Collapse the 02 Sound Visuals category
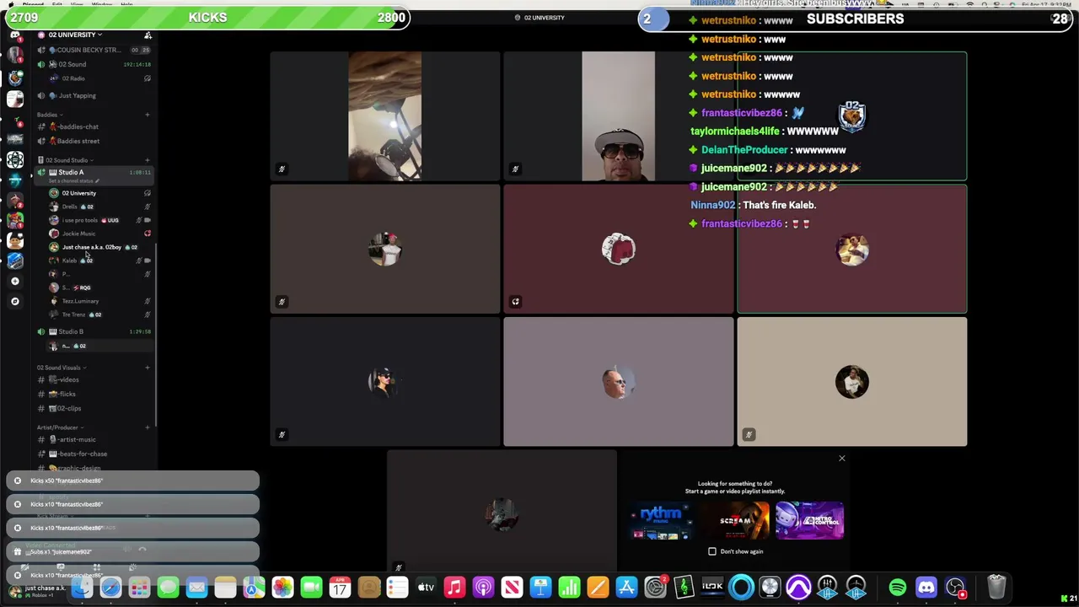1079x607 pixels. [61, 368]
